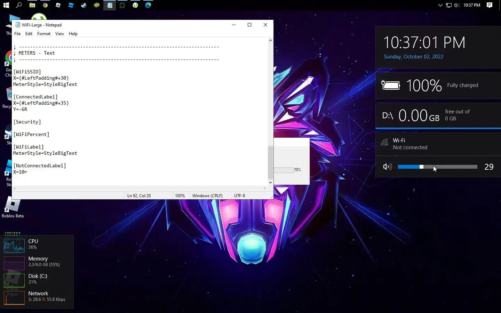Screen dimensions: 501x313
Task: Open uTorrent from the taskbar
Action: 135,5
